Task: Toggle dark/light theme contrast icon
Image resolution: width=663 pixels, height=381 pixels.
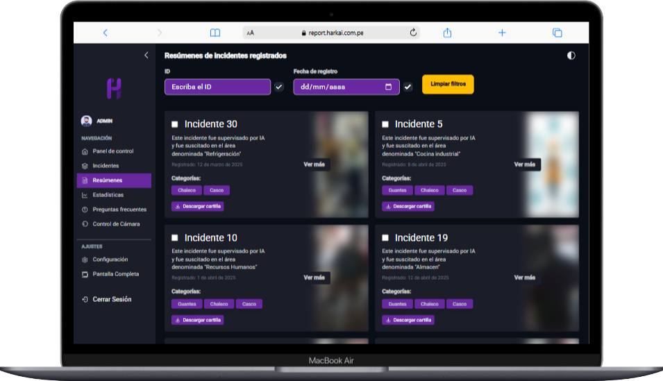Action: click(571, 56)
